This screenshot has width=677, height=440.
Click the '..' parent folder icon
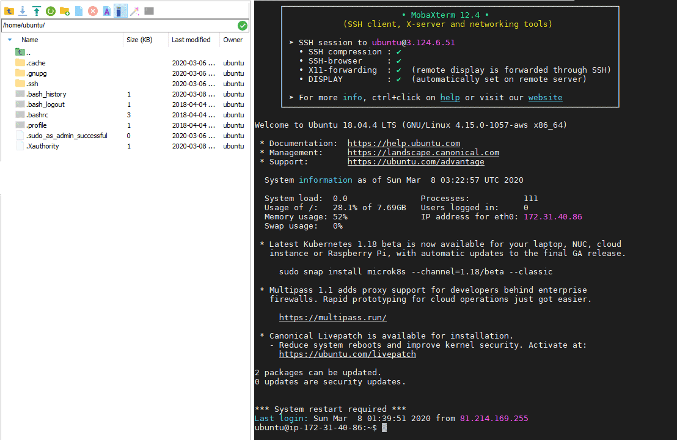(x=20, y=52)
